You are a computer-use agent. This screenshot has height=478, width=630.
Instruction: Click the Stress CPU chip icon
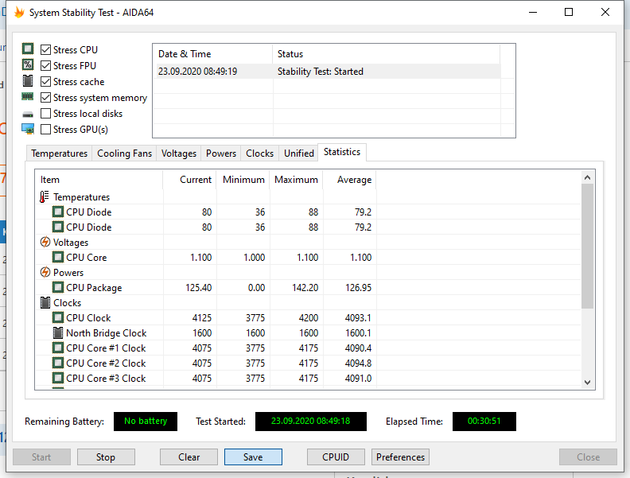click(x=28, y=49)
